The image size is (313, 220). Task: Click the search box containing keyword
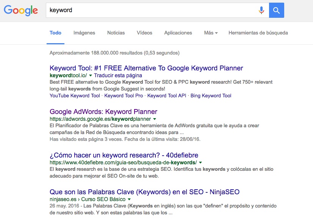(x=157, y=10)
